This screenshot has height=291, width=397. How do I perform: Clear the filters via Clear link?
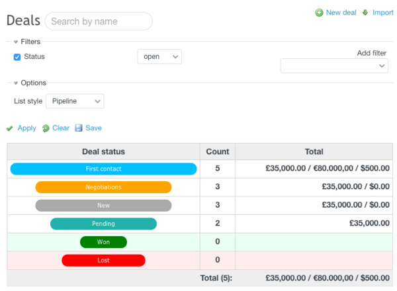61,128
